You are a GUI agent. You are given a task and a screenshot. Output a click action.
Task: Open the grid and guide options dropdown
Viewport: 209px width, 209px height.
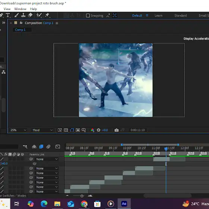click(84, 130)
